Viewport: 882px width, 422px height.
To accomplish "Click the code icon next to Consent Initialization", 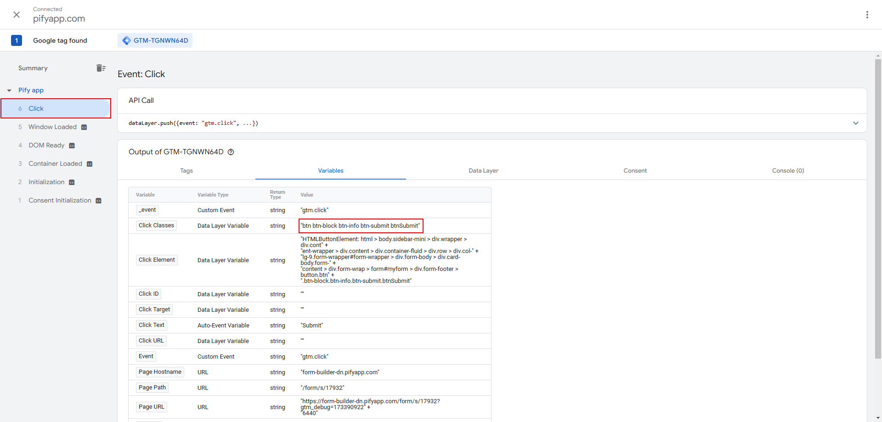I will pyautogui.click(x=98, y=201).
